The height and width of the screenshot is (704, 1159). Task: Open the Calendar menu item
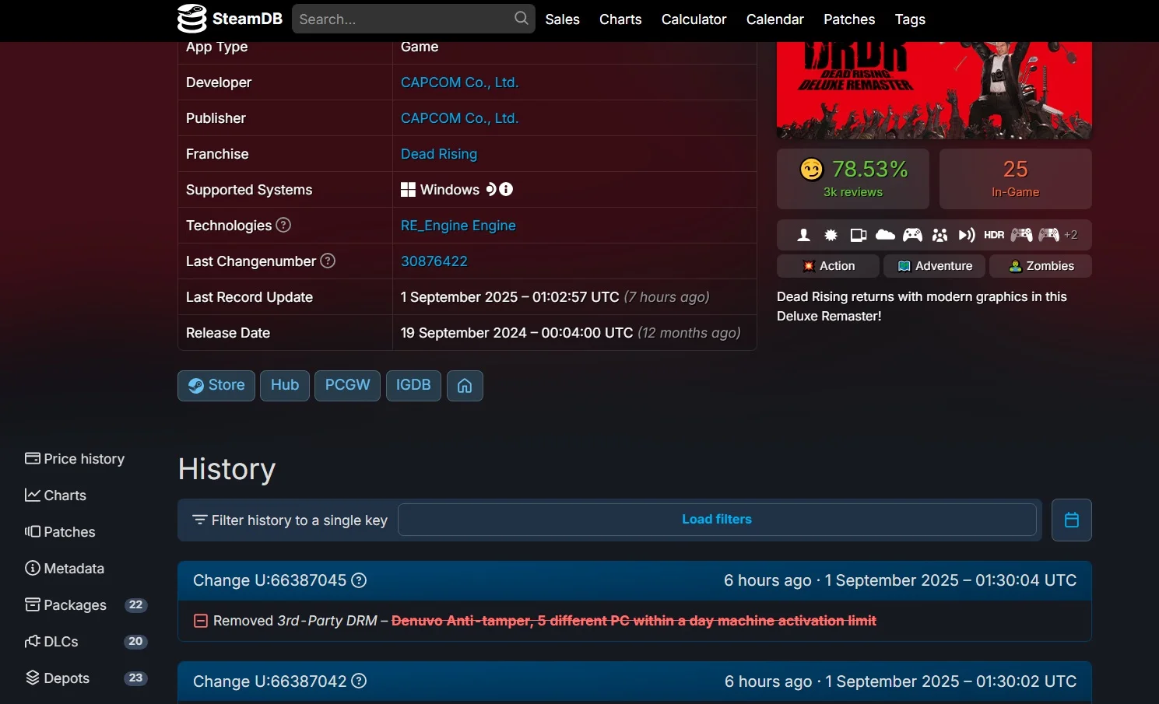pos(774,19)
